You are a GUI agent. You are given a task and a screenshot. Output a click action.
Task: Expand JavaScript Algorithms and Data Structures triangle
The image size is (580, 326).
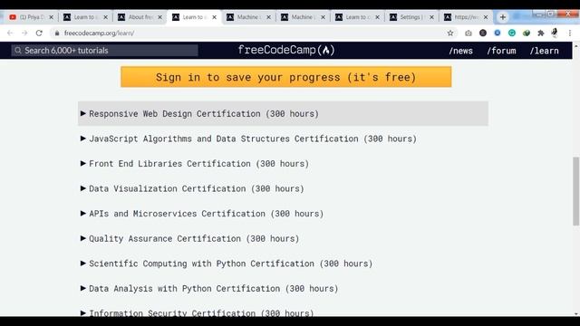point(83,139)
